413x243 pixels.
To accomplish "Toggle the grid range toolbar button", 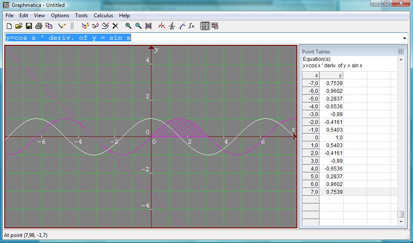I will (x=148, y=26).
